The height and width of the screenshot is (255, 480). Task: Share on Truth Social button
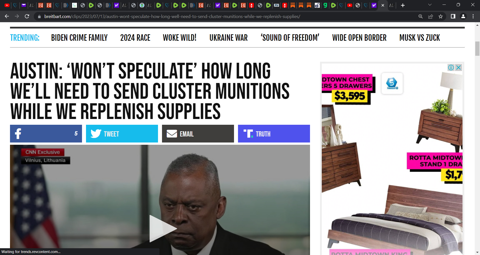(274, 133)
